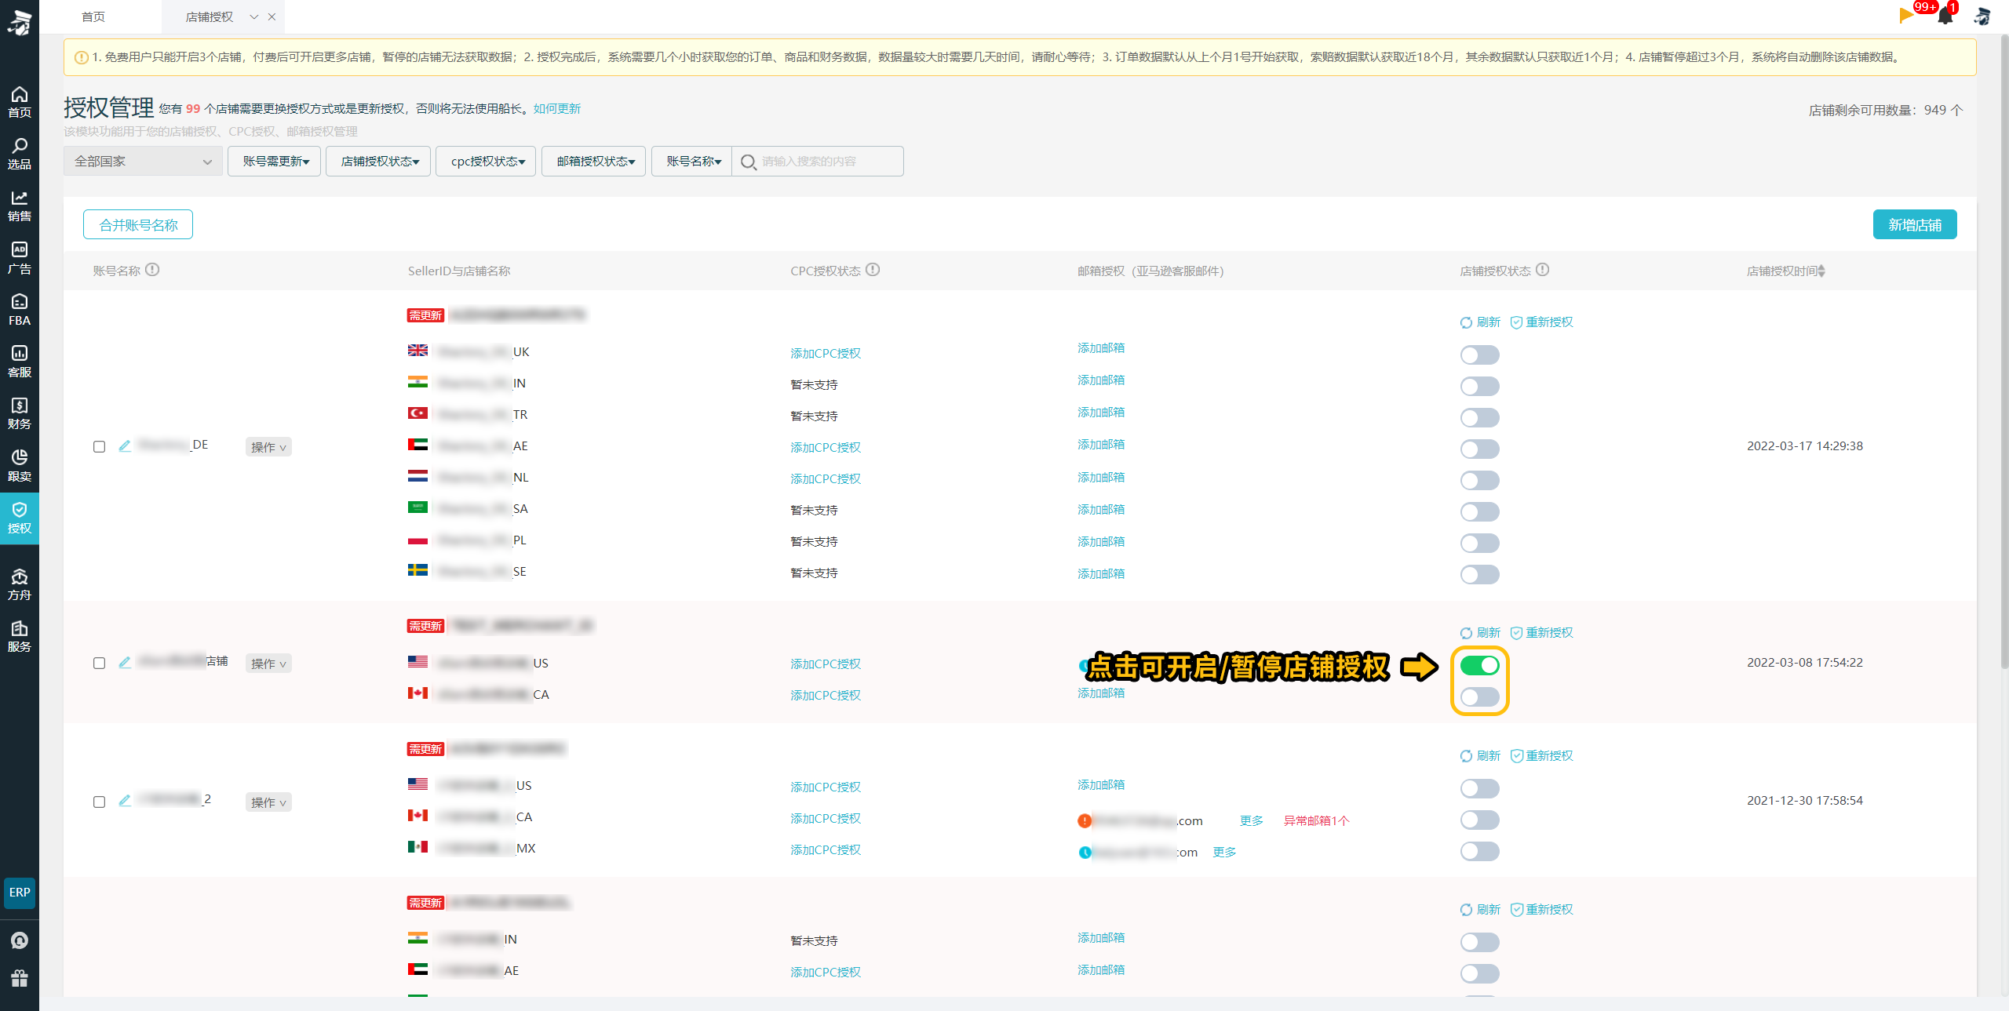Expand 操作 menu for the _DE account
This screenshot has height=1011, width=2009.
(268, 447)
